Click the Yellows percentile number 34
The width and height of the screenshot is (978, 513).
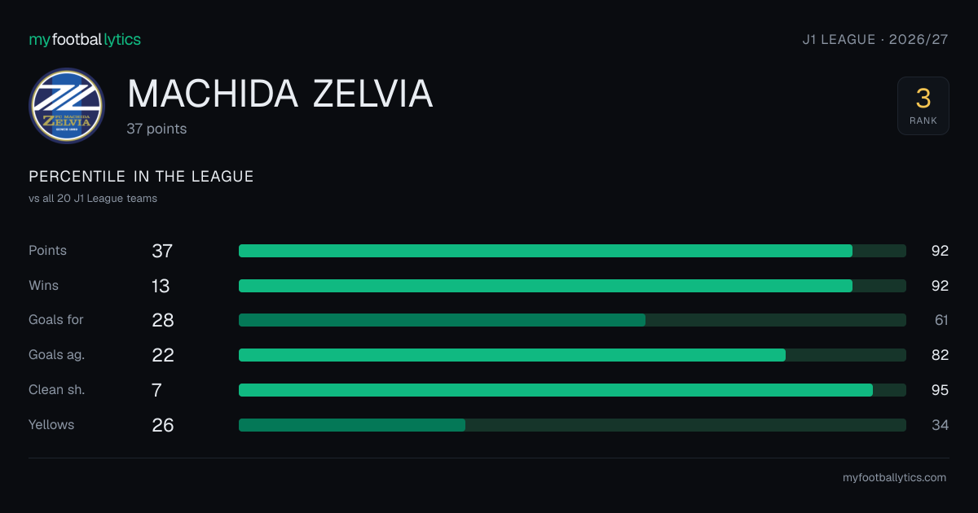[941, 425]
